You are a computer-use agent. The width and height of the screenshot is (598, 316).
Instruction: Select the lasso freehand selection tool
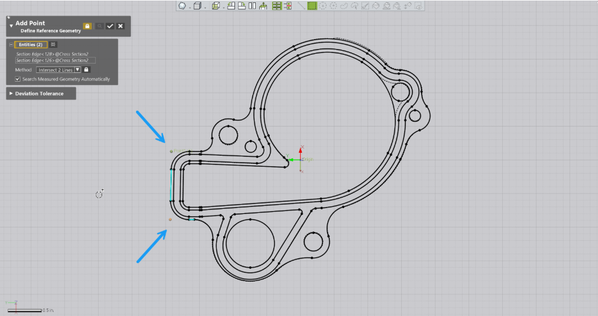[x=344, y=6]
